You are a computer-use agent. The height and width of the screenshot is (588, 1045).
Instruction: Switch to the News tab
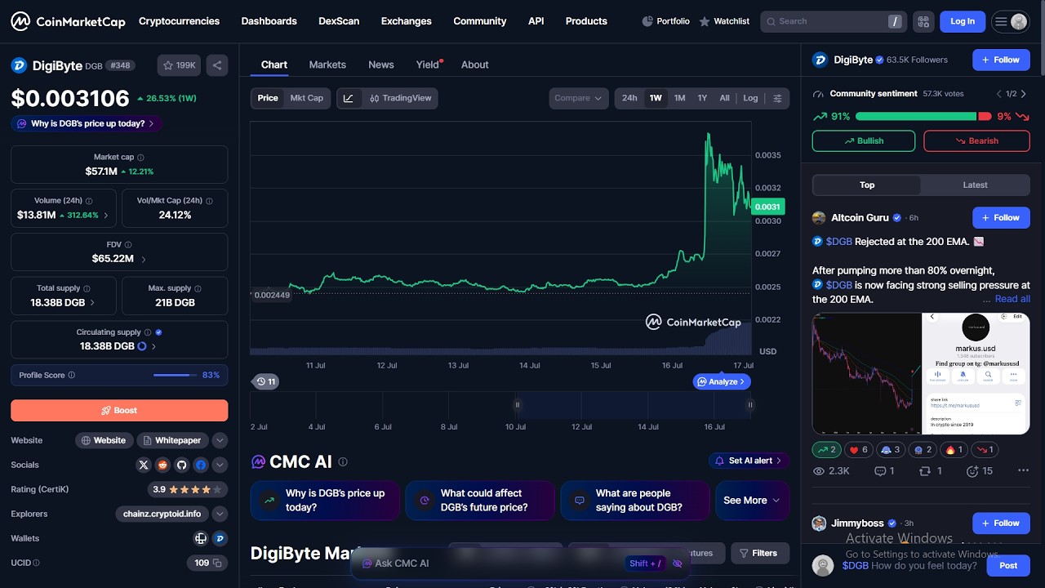381,65
